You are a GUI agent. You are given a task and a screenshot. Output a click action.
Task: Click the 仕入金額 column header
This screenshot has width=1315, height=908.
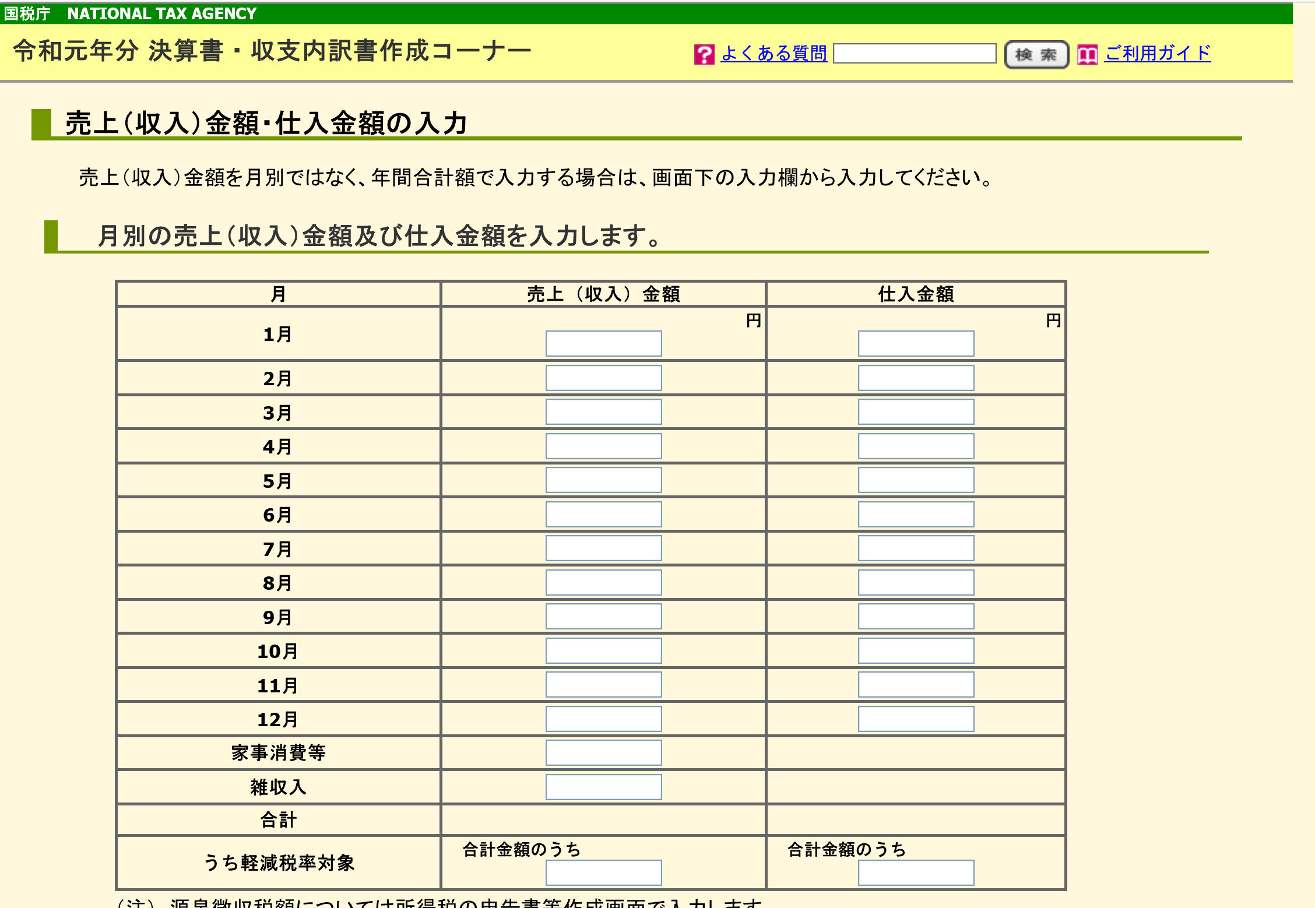916,294
